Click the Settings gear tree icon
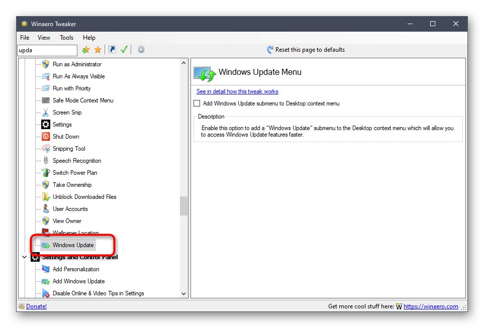The width and height of the screenshot is (484, 328). (46, 125)
